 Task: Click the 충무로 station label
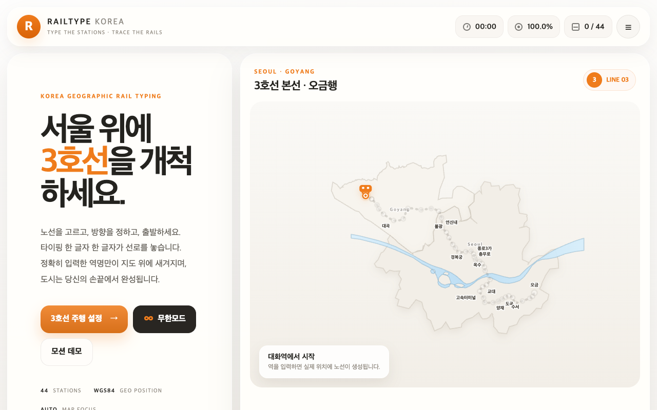(x=485, y=254)
